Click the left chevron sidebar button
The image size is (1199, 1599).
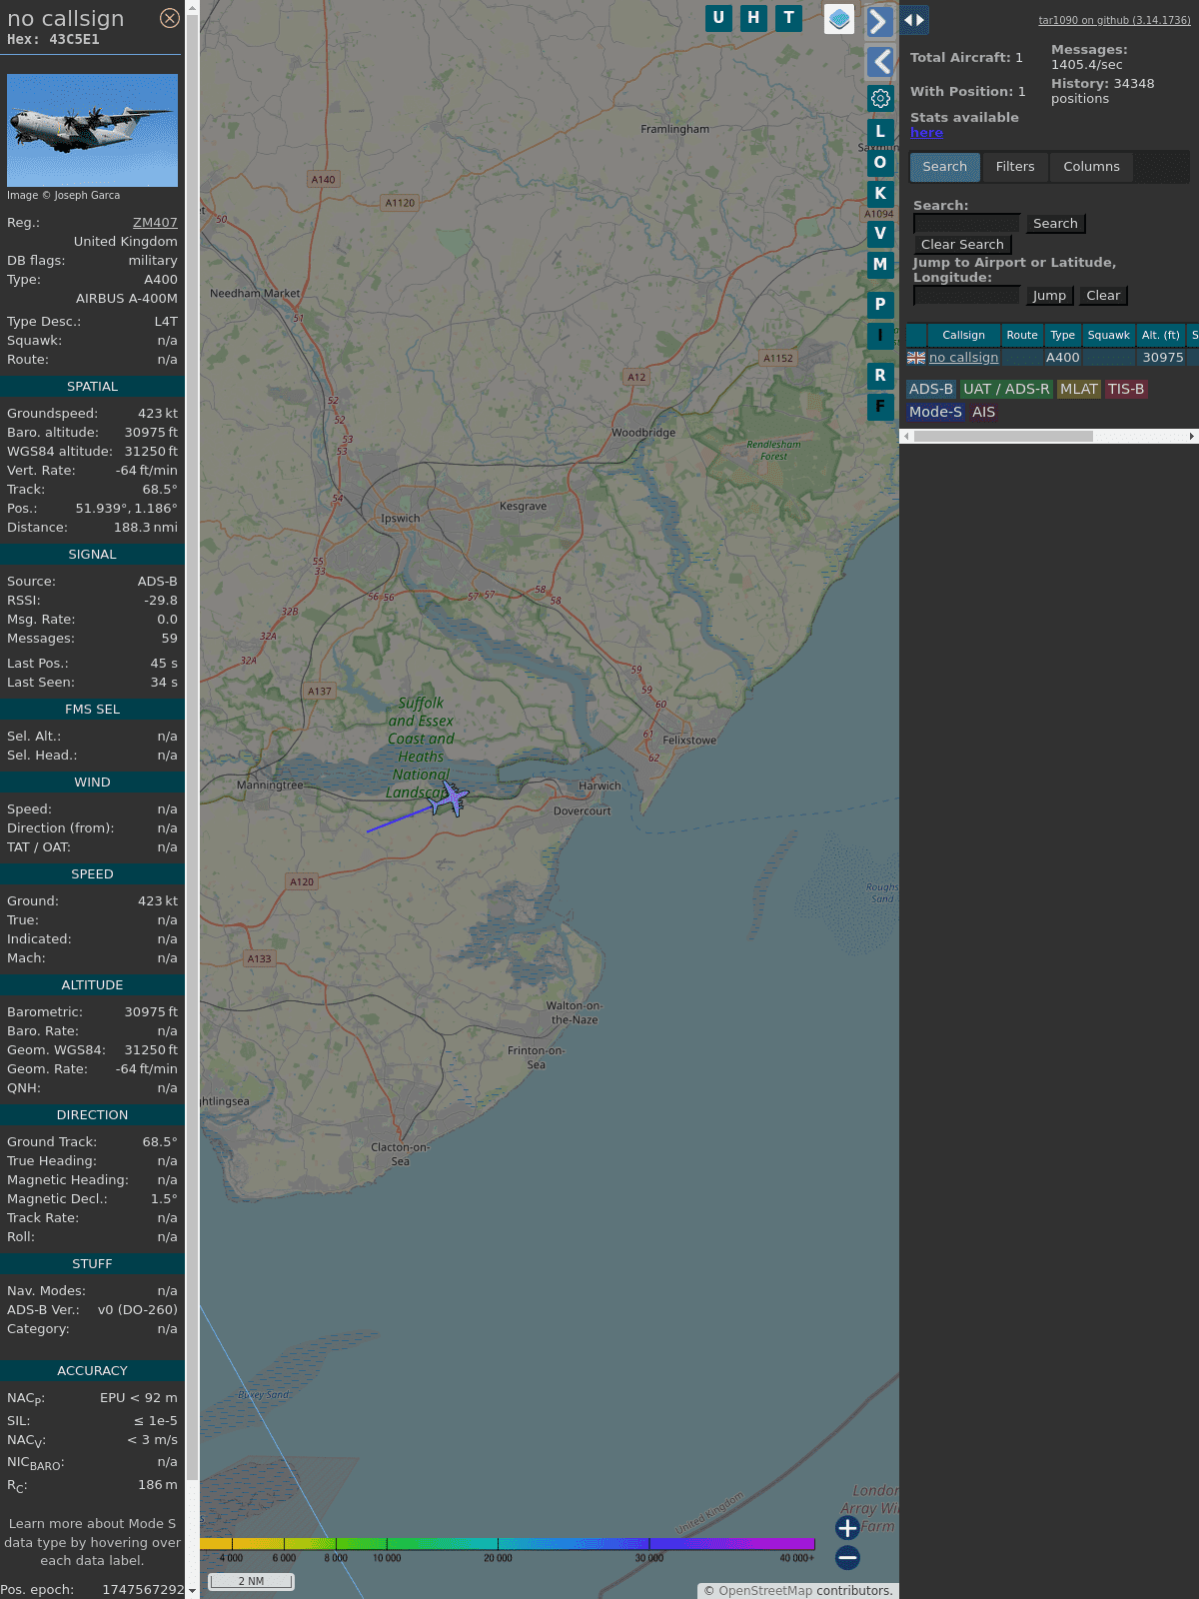[x=879, y=62]
